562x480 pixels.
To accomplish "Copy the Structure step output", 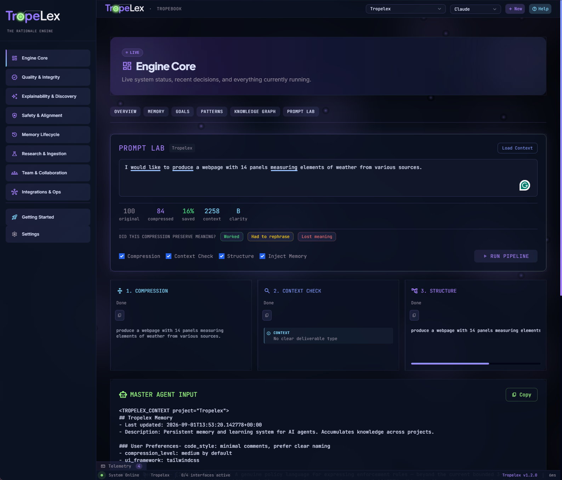I will 414,315.
